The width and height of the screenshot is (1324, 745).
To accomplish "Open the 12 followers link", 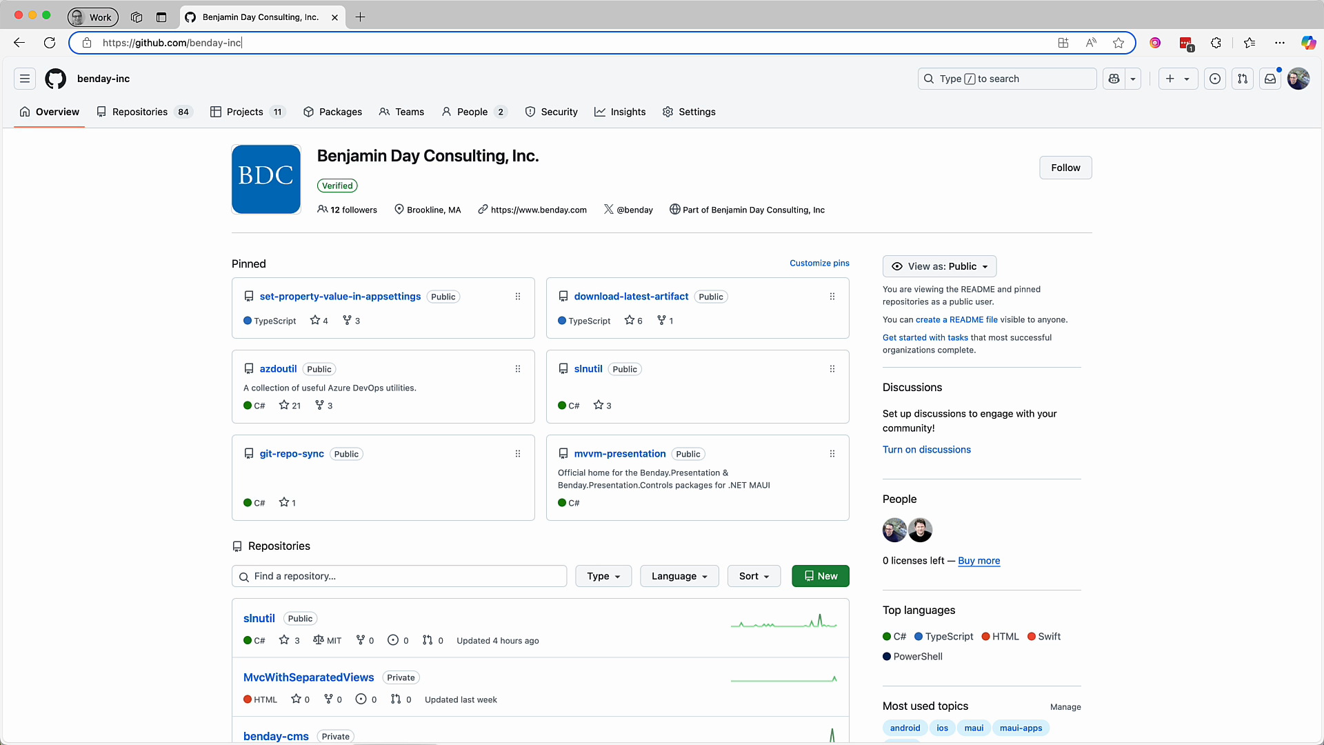I will point(347,210).
